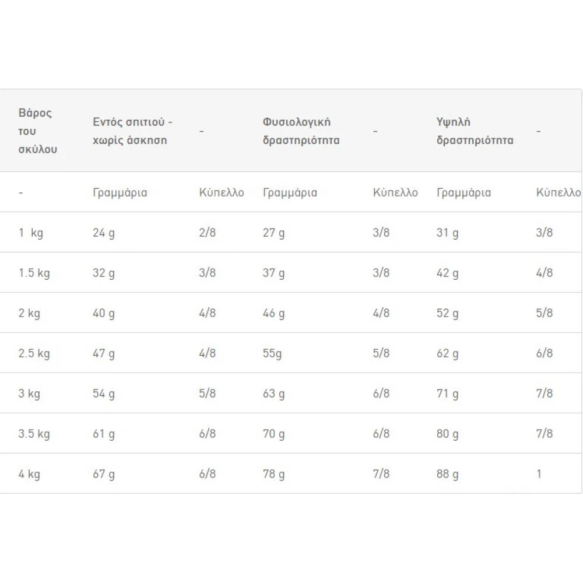
Task: Select the '67 g' indoor grams cell
Action: tap(104, 473)
